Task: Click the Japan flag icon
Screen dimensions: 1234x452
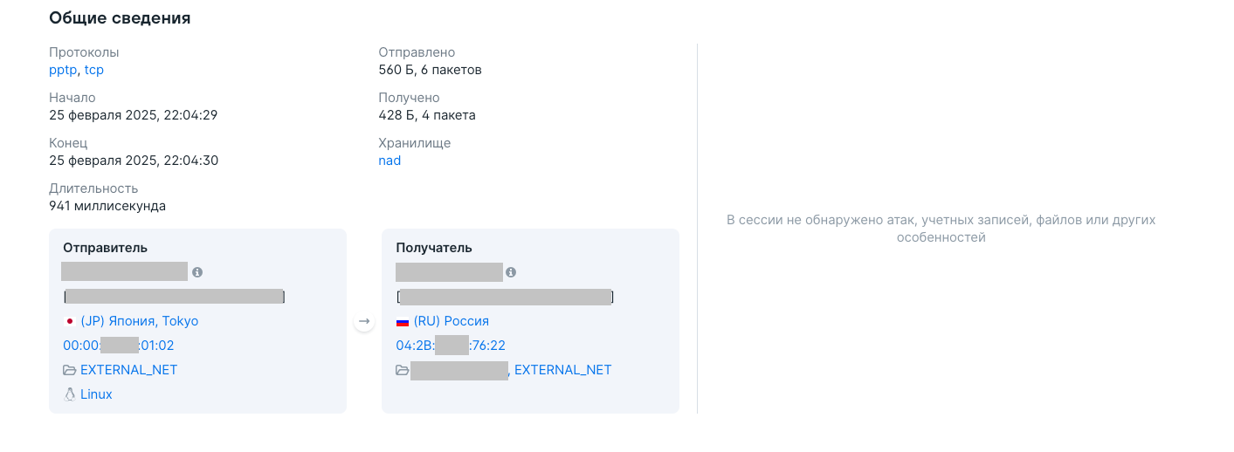Action: (69, 321)
